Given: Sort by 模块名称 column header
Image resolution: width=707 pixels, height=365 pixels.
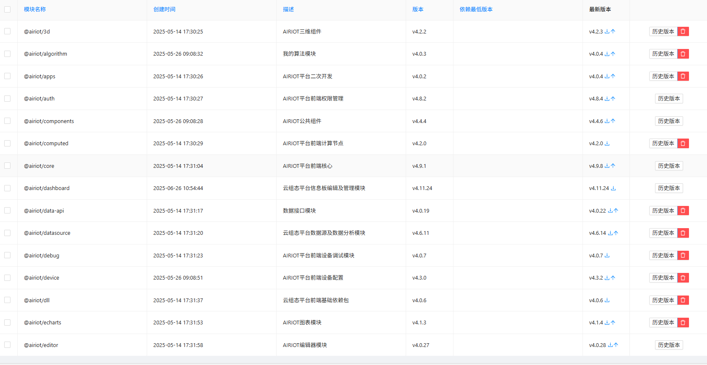Looking at the screenshot, I should [x=35, y=9].
